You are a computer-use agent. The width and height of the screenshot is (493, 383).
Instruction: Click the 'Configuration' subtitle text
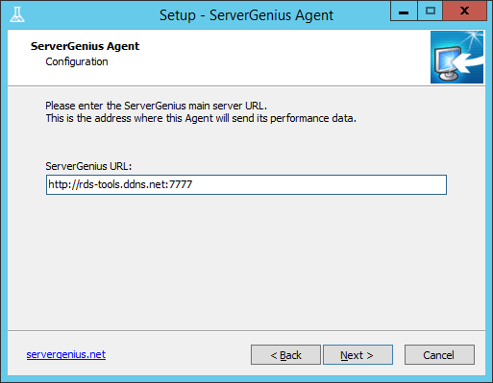click(x=77, y=61)
